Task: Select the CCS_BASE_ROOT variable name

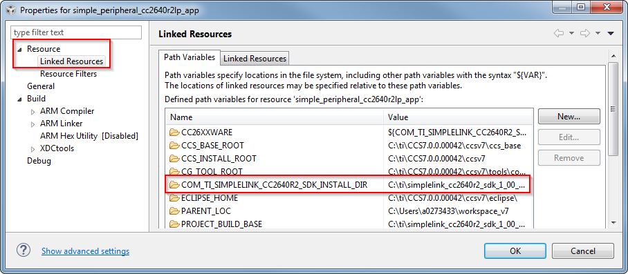Action: [x=212, y=146]
